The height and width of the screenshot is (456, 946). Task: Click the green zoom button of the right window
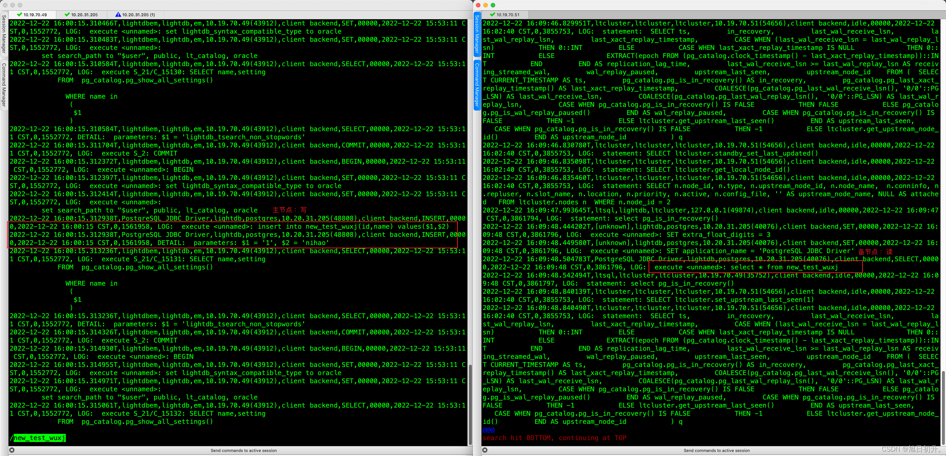(493, 5)
